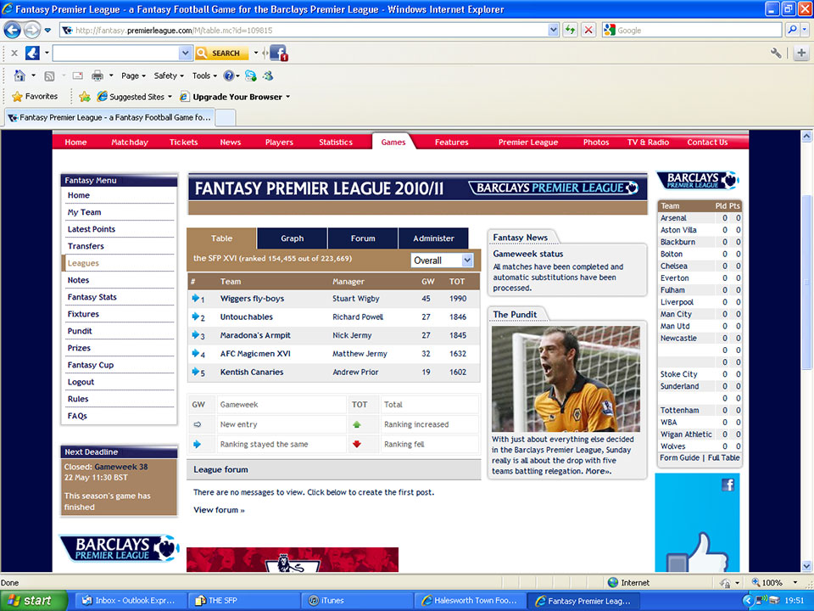
Task: Click the Google search magnifier icon
Action: (792, 31)
